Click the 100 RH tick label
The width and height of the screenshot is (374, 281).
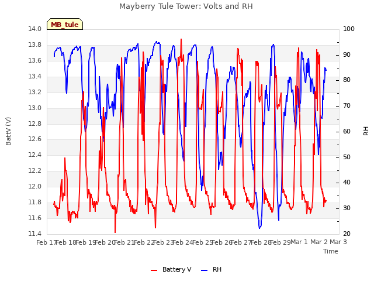tap(349, 29)
